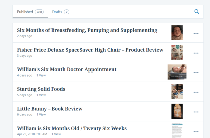The image size is (210, 138).
Task: Open ellipsis menu for Fisher Price High Chair post
Action: coord(196,53)
